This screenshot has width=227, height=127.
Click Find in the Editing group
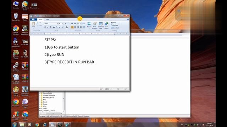pos(113,23)
